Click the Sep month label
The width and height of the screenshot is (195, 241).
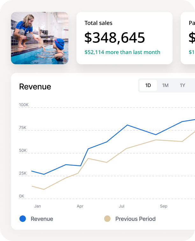(x=163, y=206)
